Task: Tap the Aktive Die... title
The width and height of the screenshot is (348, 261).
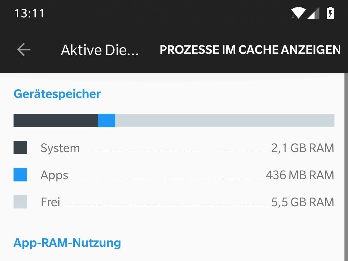Action: pyautogui.click(x=100, y=50)
